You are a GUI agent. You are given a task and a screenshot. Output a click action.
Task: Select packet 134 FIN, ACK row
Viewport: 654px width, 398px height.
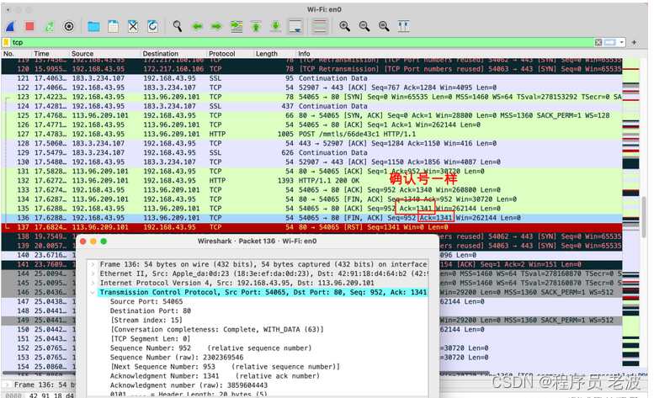pyautogui.click(x=311, y=199)
